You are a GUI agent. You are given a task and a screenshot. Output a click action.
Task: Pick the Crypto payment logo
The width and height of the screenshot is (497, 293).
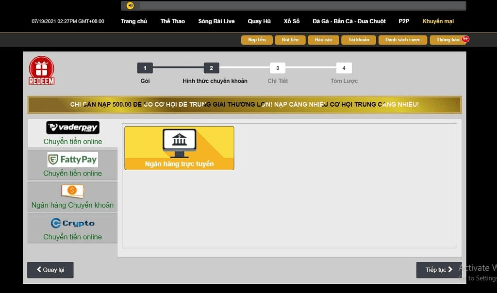(x=73, y=223)
